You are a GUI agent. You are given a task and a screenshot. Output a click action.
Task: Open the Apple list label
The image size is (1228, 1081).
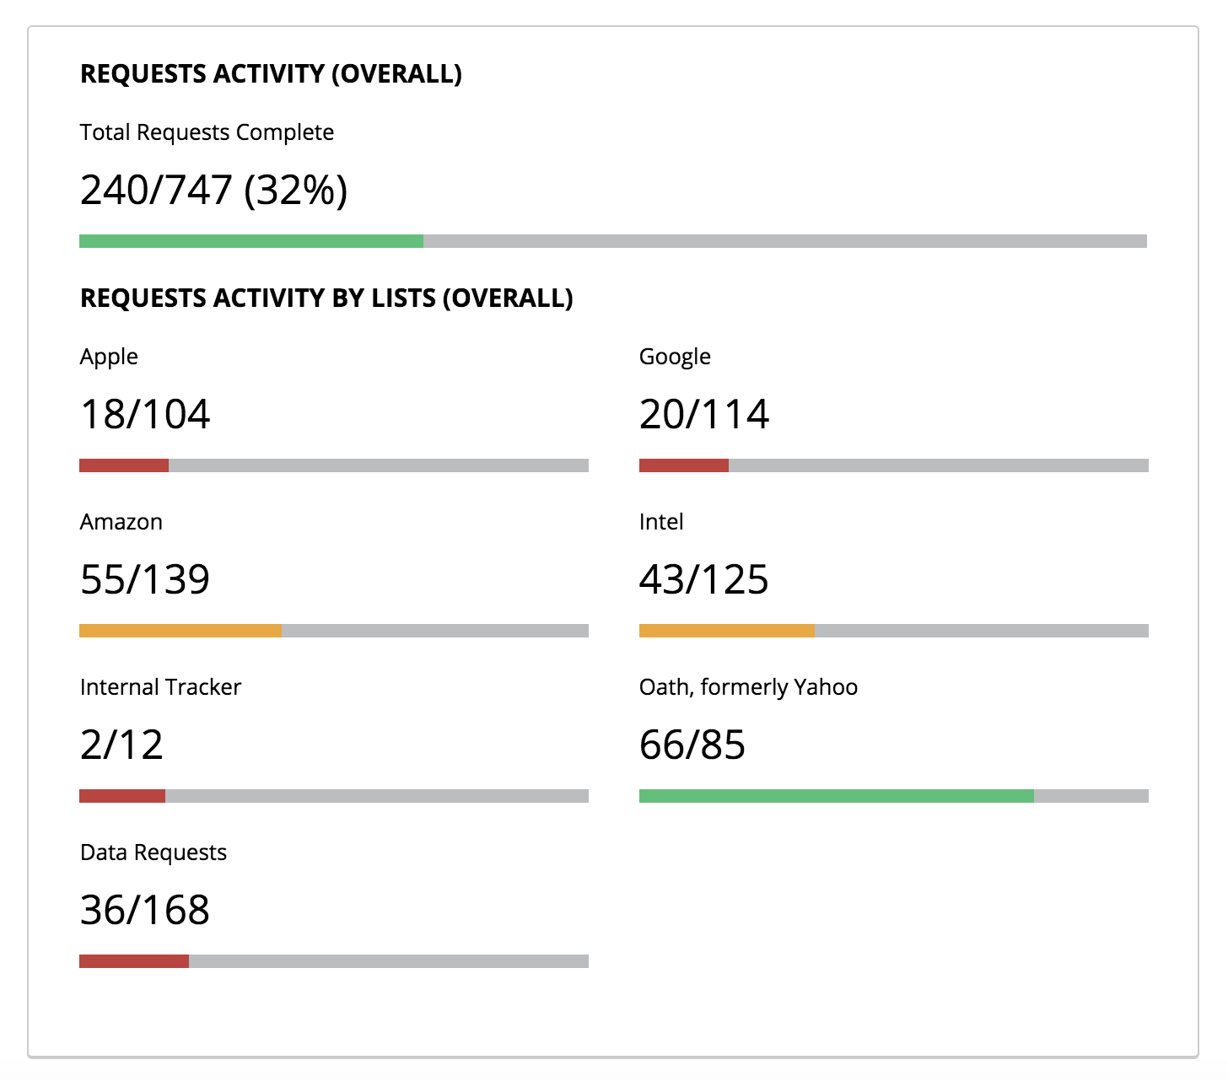(x=109, y=357)
